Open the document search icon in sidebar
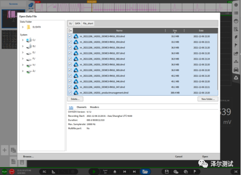This screenshot has width=241, height=175. pyautogui.click(x=236, y=29)
